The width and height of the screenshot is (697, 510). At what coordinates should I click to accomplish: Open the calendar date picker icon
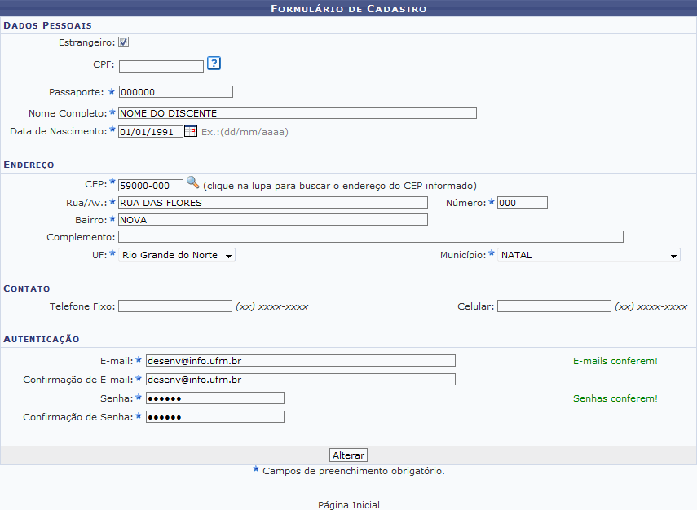point(190,130)
